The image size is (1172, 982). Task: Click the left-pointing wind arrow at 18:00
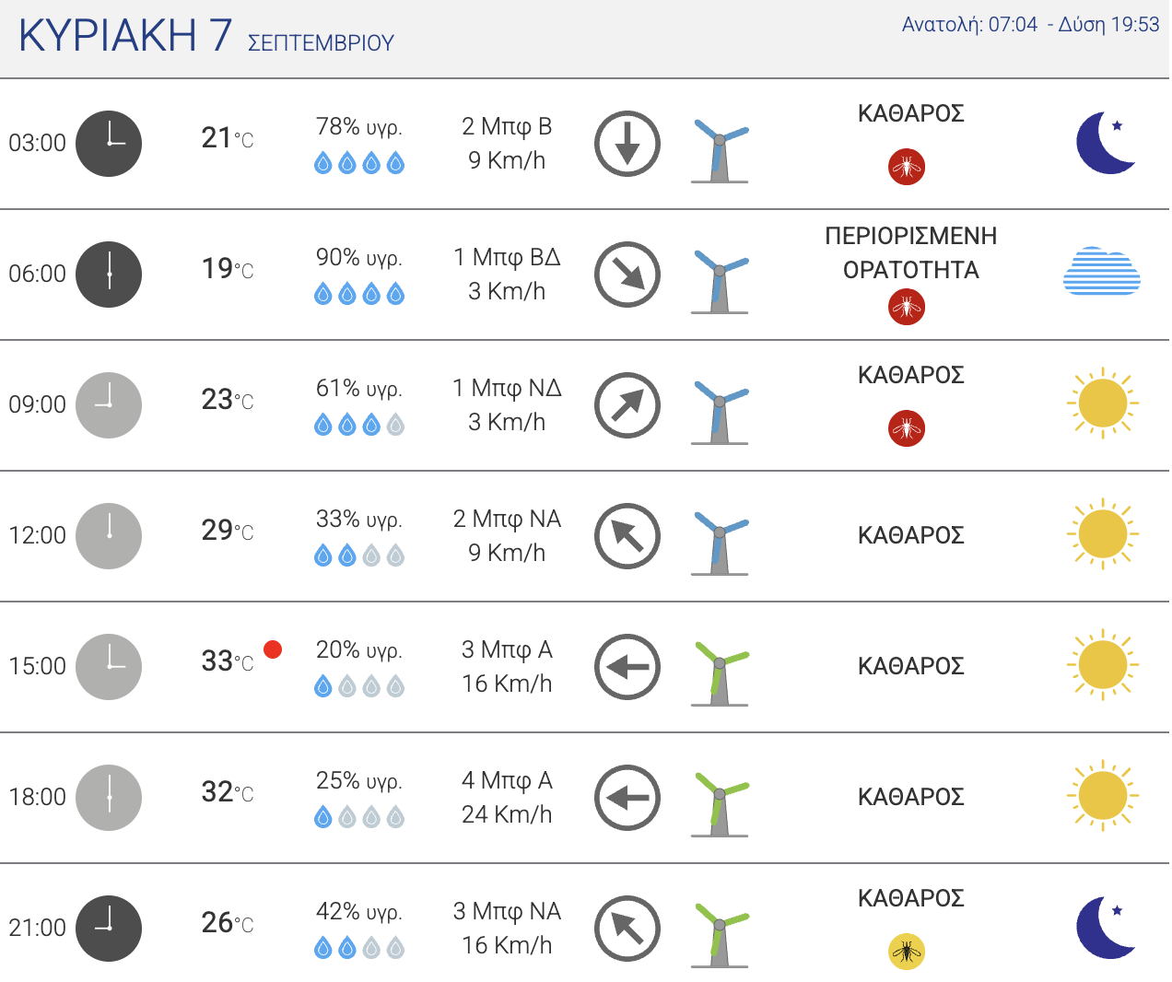coord(627,798)
